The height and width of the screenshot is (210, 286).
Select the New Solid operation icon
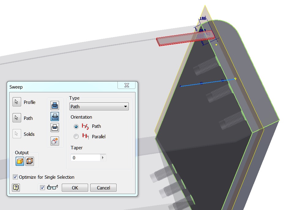pos(55,141)
